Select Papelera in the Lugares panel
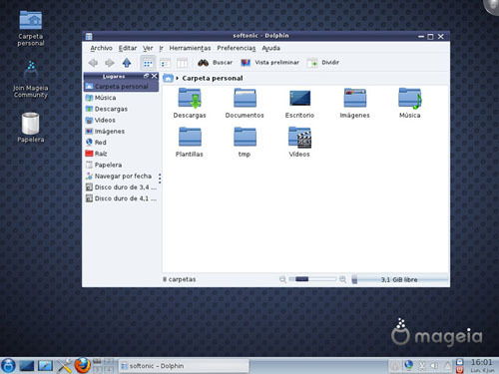This screenshot has width=499, height=374. [121, 165]
